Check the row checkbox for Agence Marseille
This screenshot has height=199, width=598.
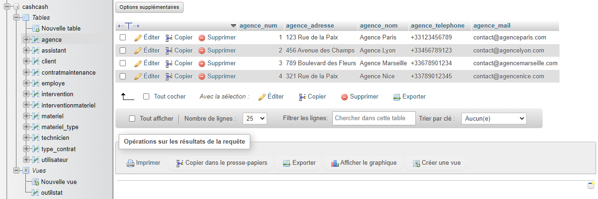(x=123, y=63)
